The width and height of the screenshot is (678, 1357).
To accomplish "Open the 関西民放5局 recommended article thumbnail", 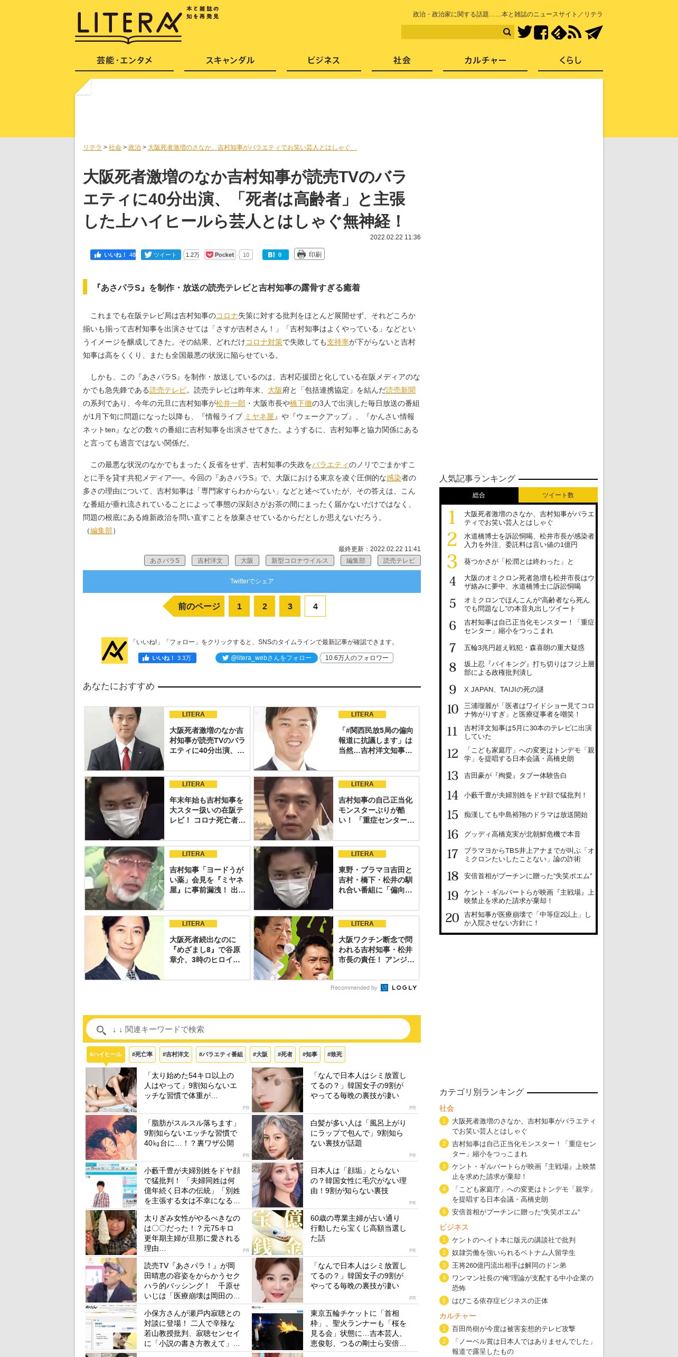I will [x=294, y=739].
